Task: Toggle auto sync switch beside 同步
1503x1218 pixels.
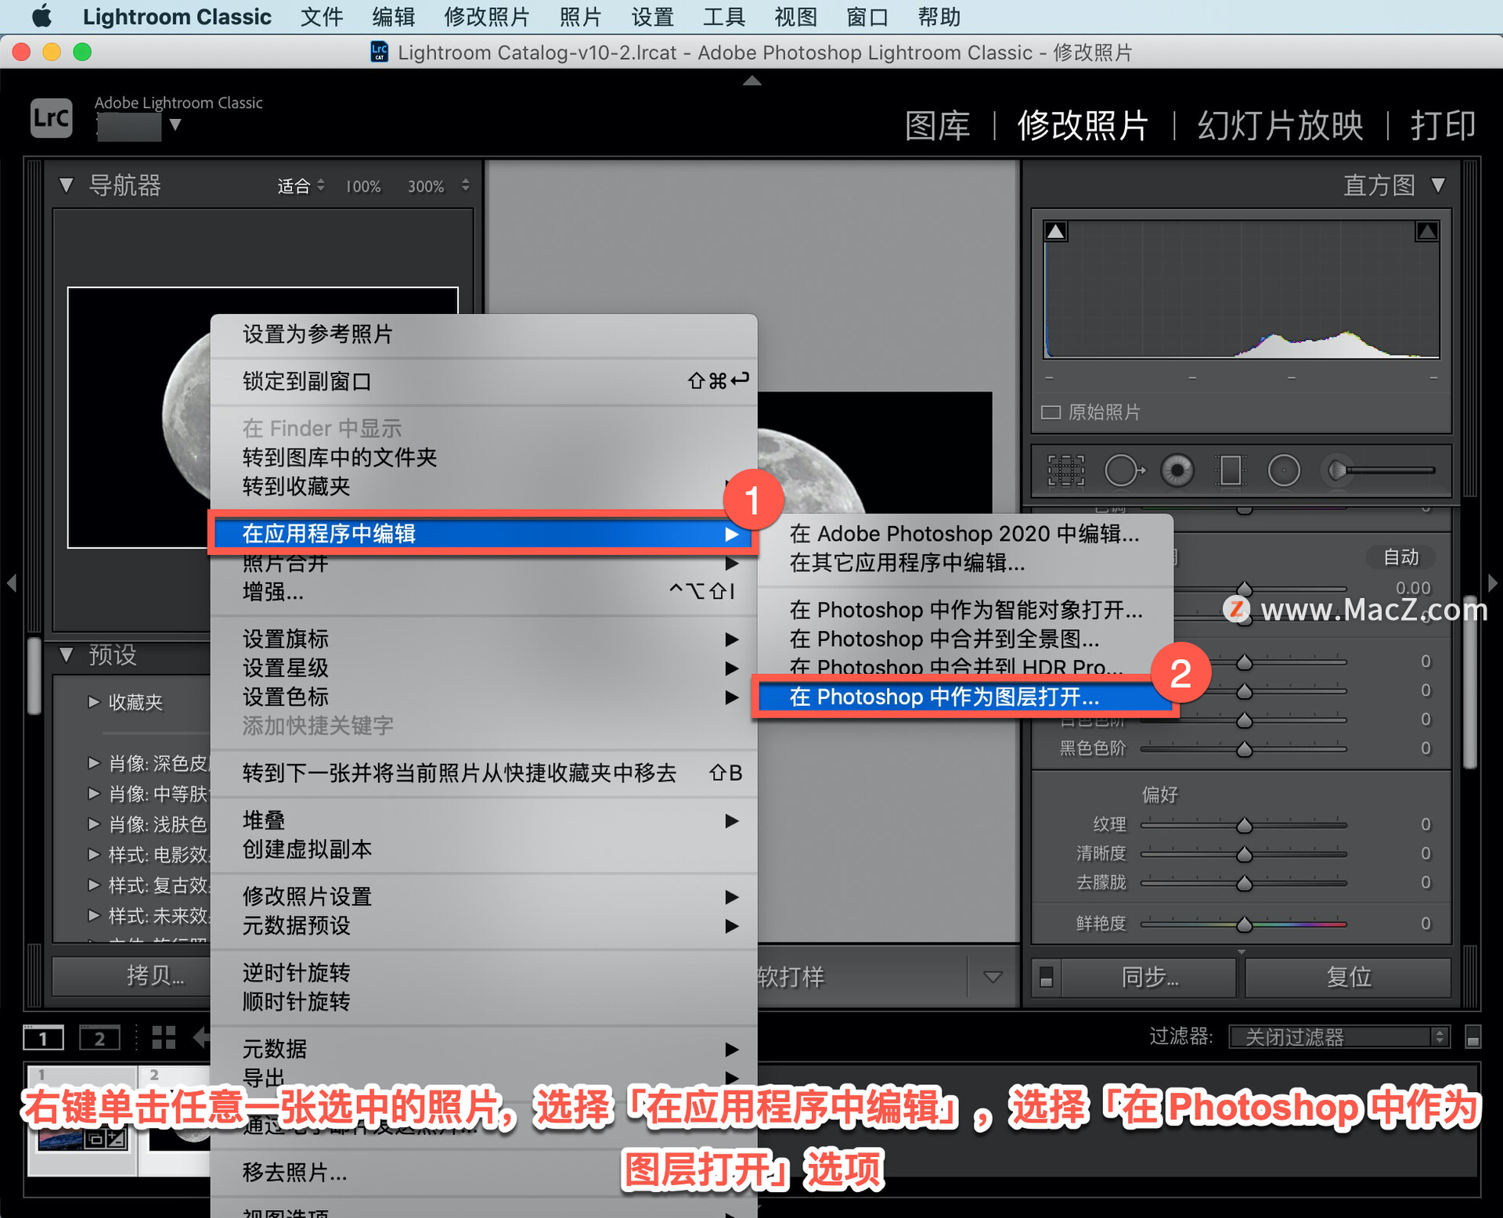Action: click(1046, 977)
